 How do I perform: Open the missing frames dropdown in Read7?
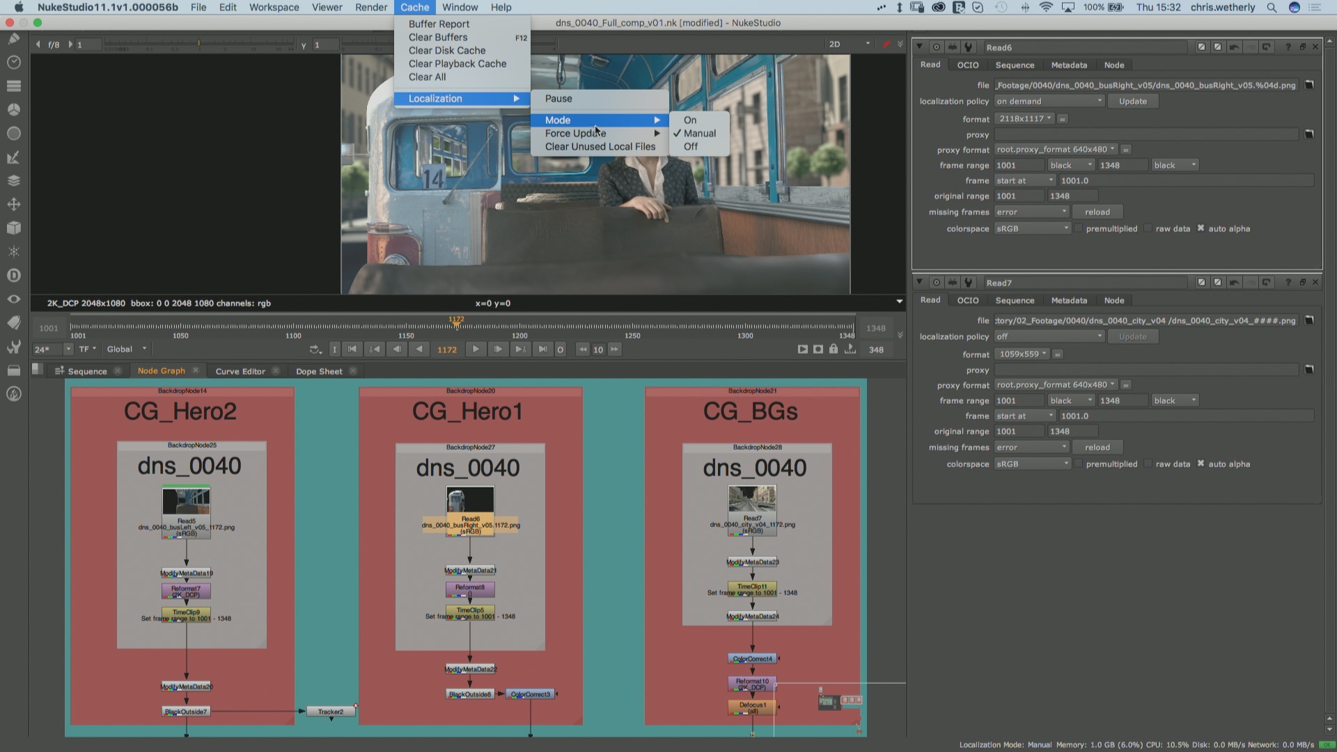coord(1031,447)
